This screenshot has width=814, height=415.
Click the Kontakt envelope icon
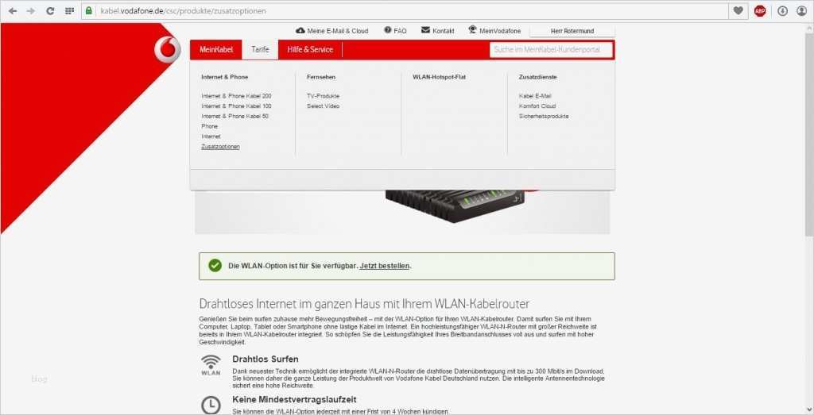click(x=426, y=31)
